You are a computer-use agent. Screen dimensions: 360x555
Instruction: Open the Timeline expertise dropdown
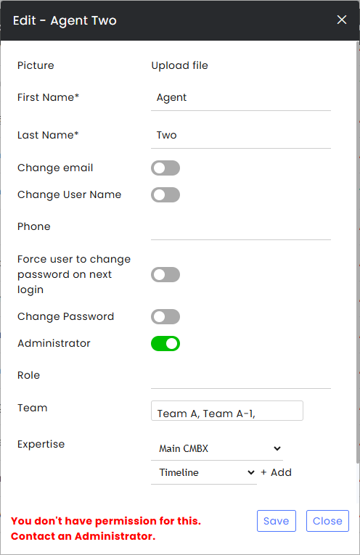[x=204, y=472]
